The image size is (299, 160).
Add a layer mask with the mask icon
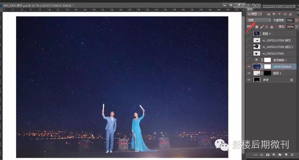pyautogui.click(x=268, y=155)
